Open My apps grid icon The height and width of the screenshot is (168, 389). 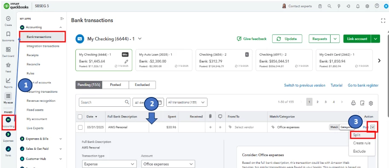click(8, 96)
